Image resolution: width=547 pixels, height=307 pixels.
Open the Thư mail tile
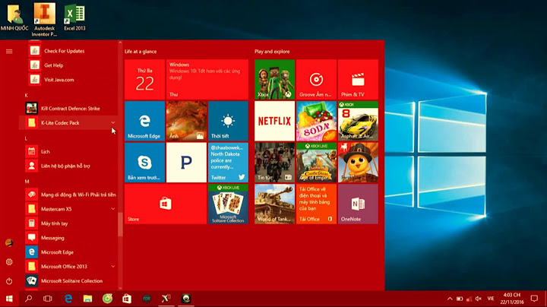pos(207,80)
